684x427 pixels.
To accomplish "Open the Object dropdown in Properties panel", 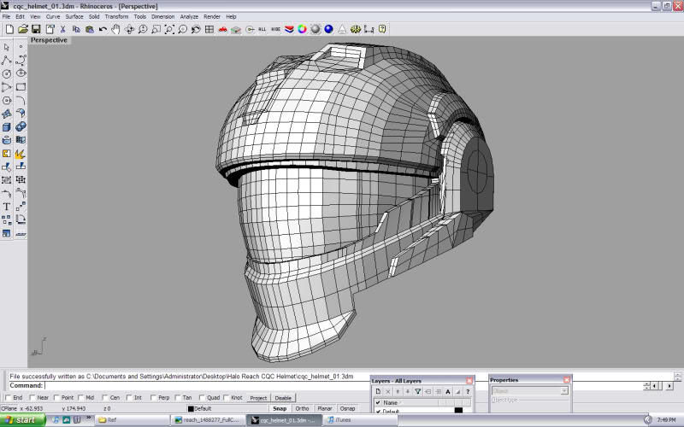I will (529, 391).
